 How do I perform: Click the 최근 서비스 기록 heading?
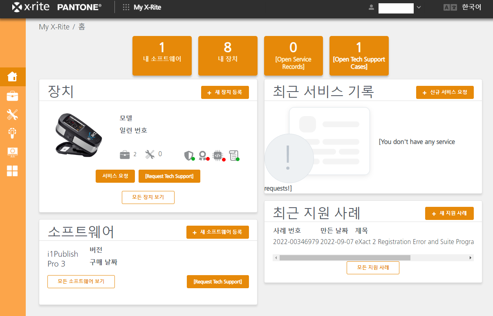tap(323, 92)
